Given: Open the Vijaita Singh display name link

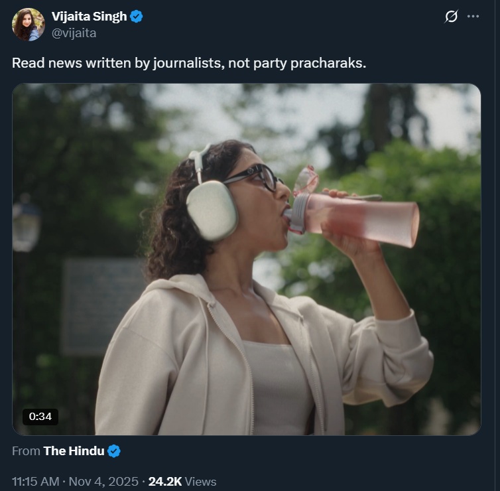Looking at the screenshot, I should [89, 17].
